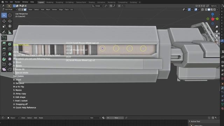Open the Window menu
The image size is (224, 126).
point(25,2)
